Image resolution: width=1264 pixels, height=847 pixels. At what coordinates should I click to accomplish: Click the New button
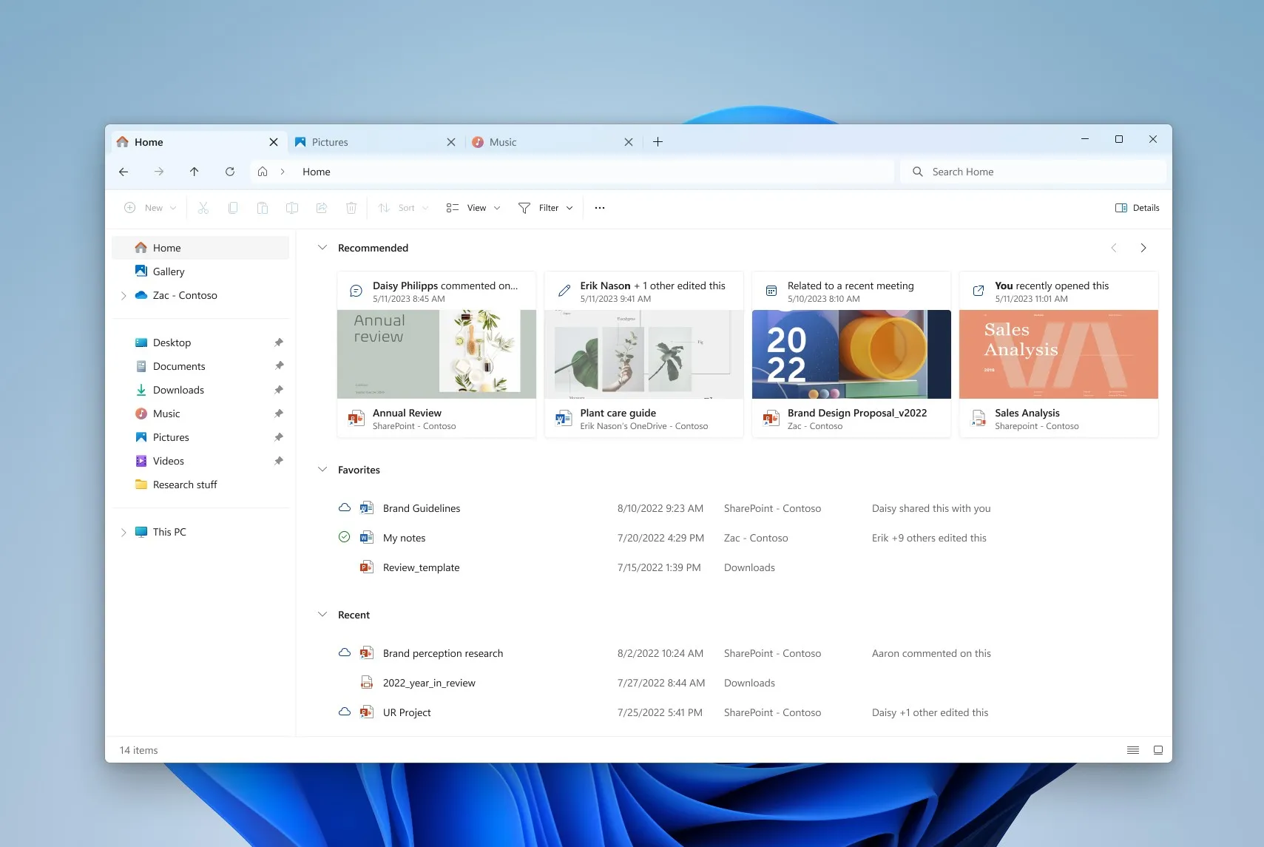tap(149, 208)
